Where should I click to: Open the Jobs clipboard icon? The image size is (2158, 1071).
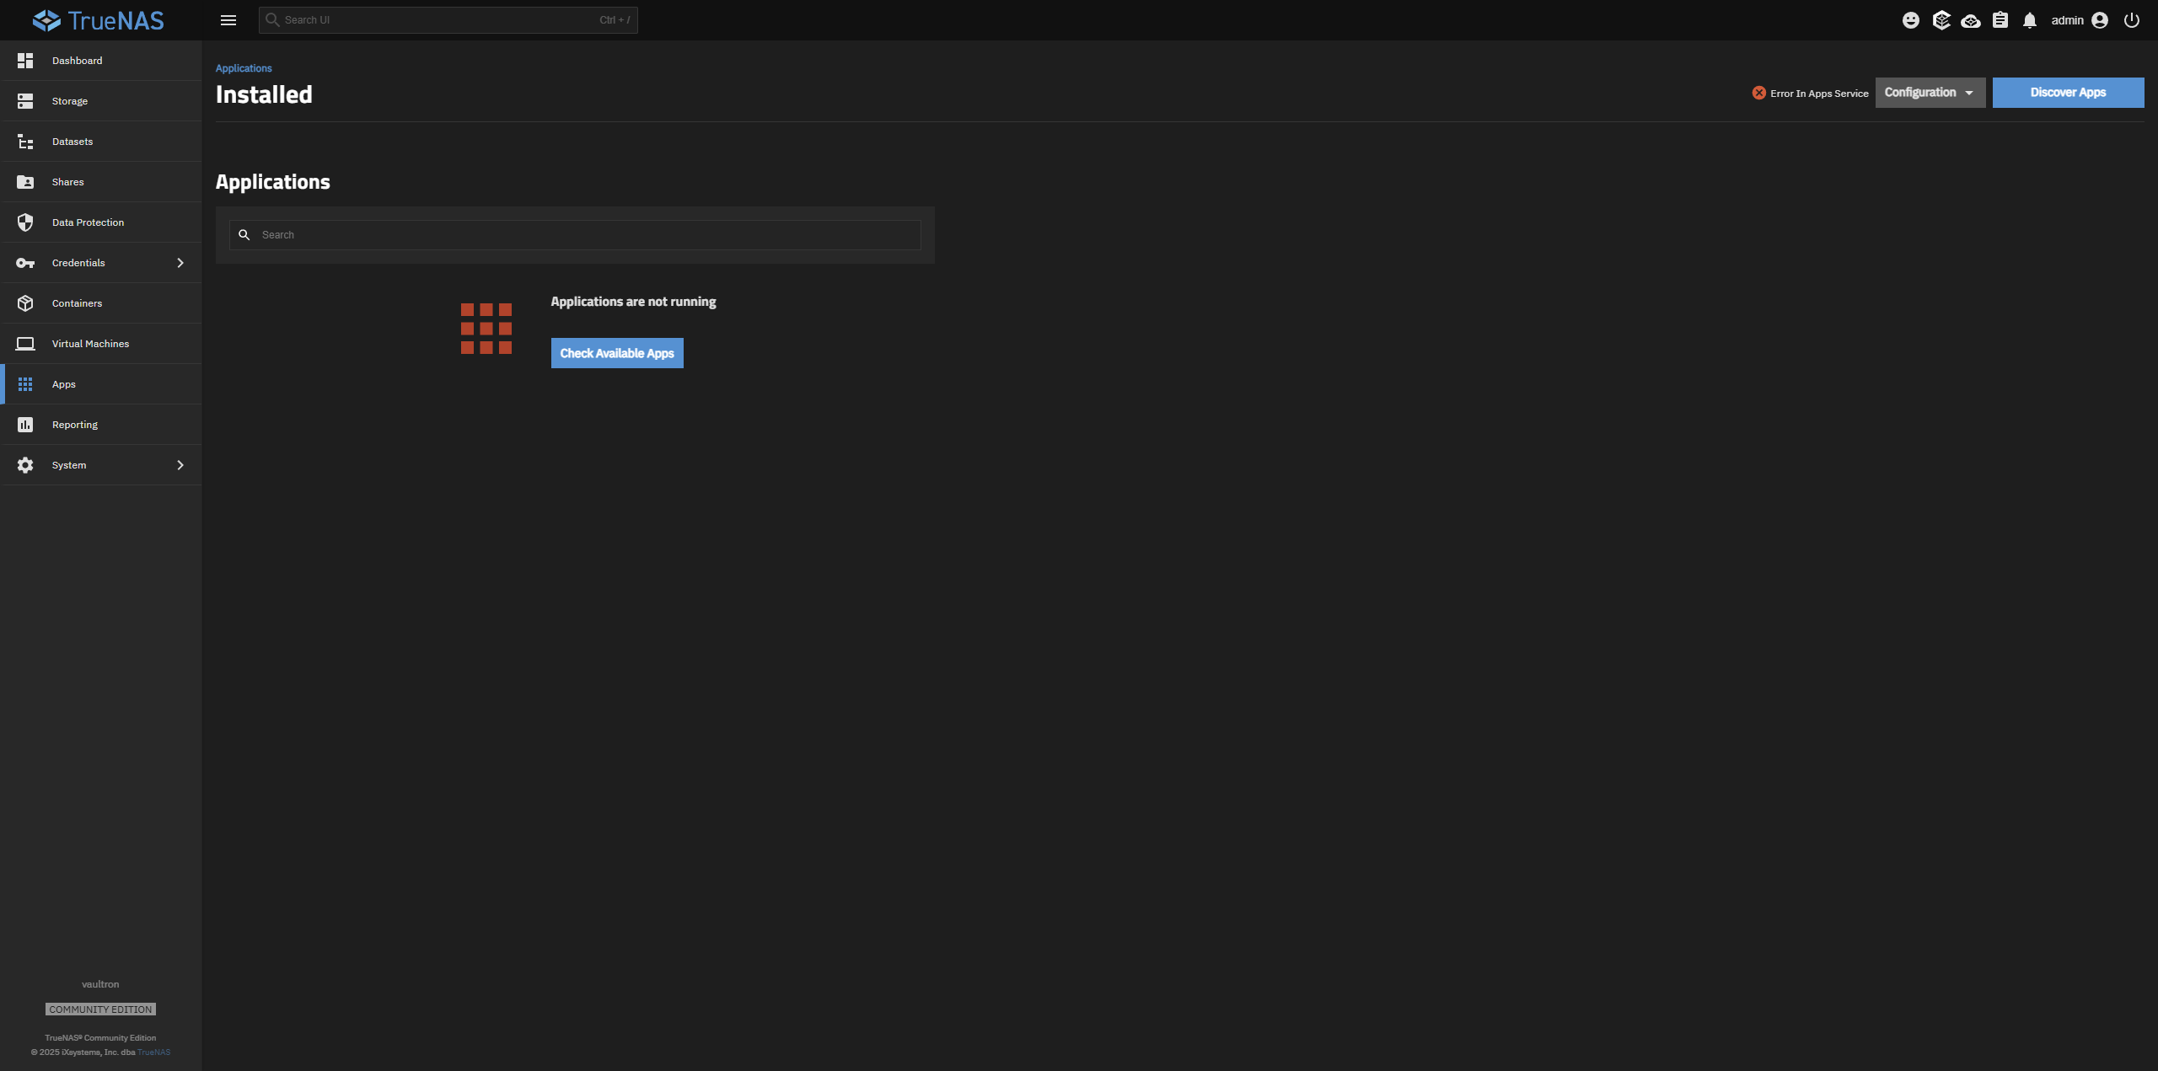pos(2000,20)
